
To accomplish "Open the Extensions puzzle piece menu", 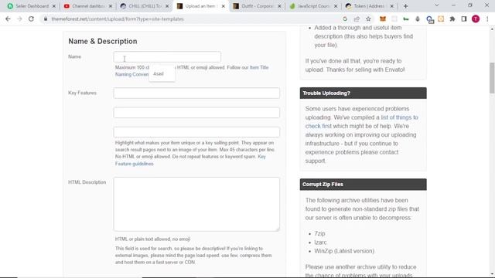I will [452, 19].
